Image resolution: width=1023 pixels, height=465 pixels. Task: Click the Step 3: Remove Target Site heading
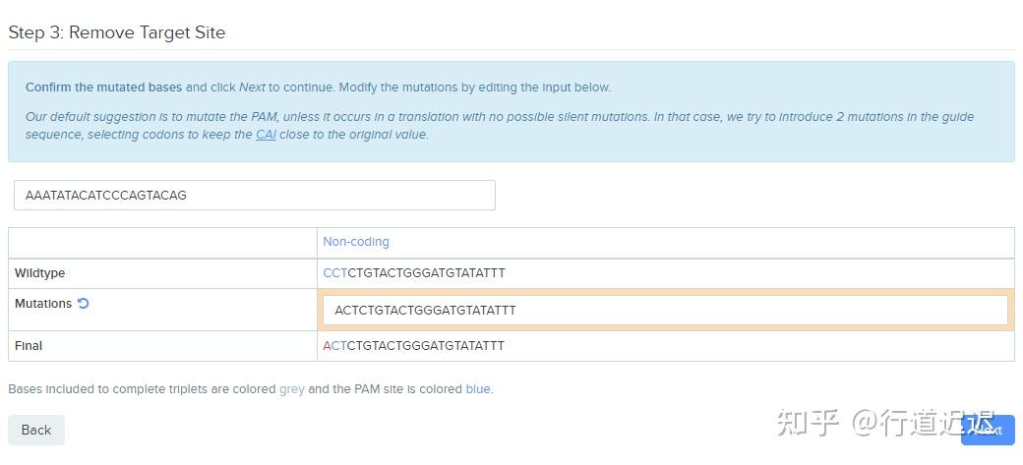(117, 32)
